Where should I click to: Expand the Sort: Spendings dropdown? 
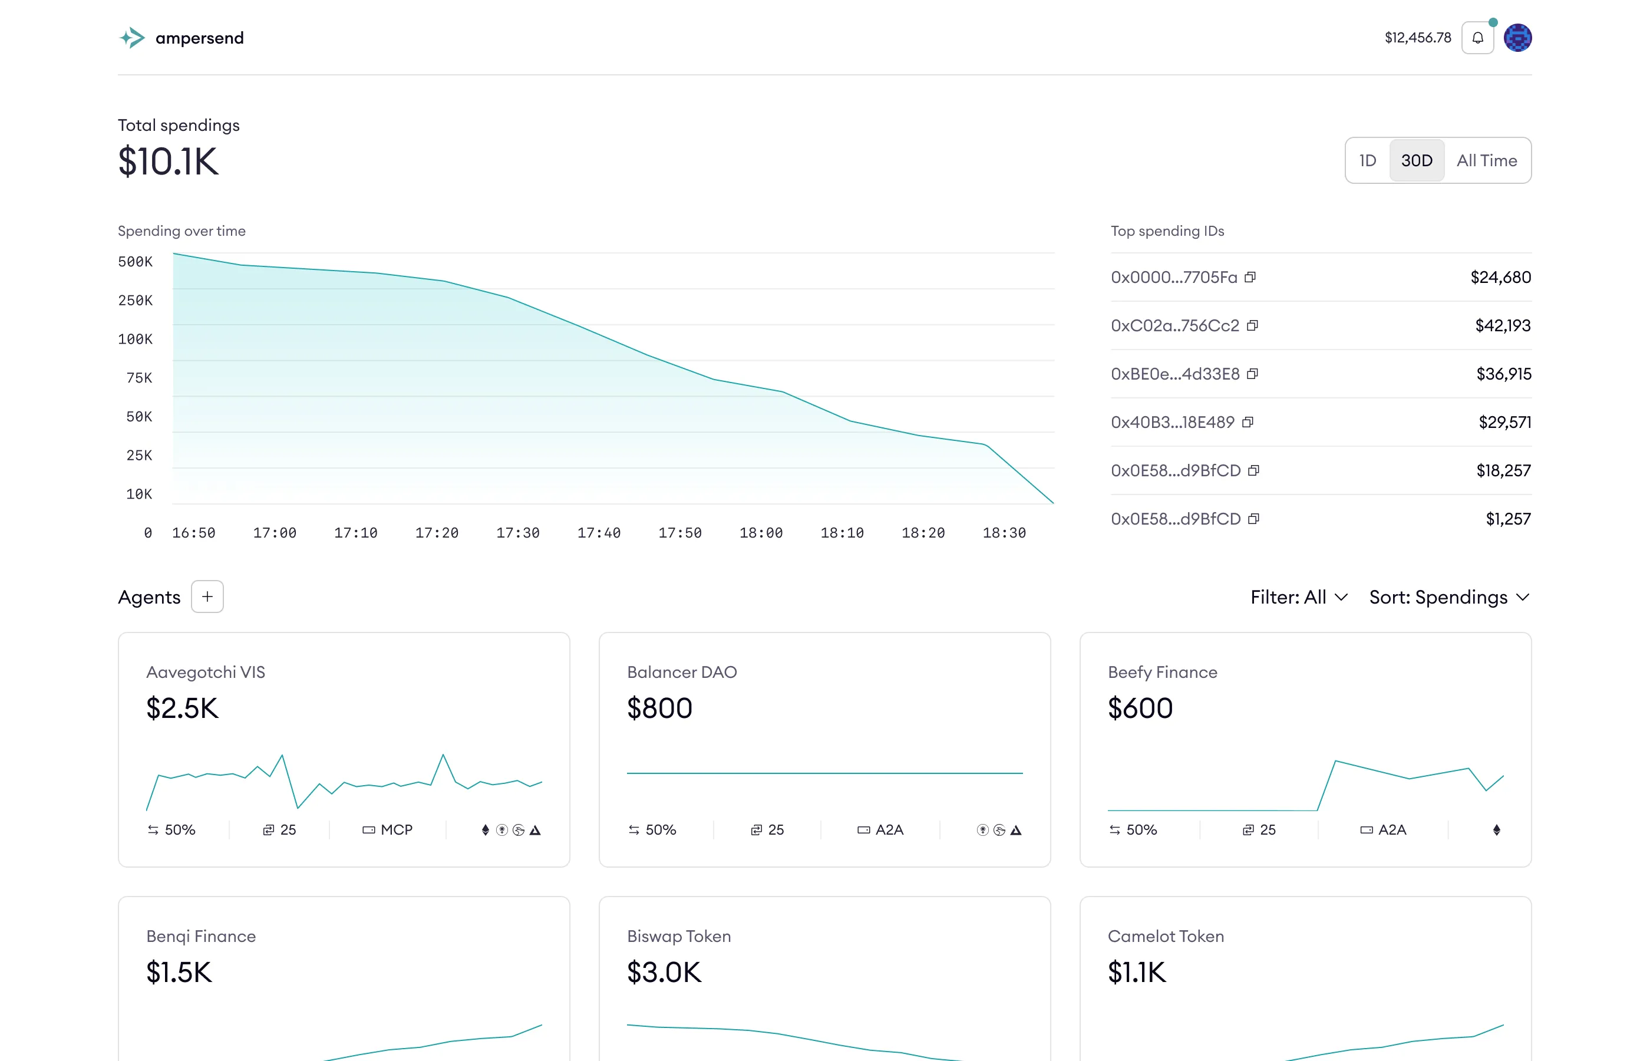[1449, 597]
